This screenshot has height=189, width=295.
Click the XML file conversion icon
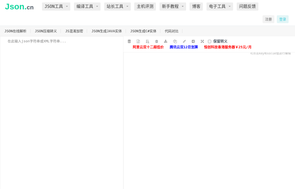138,41
